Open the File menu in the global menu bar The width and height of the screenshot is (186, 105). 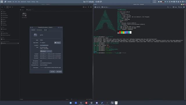pyautogui.click(x=13, y=2)
